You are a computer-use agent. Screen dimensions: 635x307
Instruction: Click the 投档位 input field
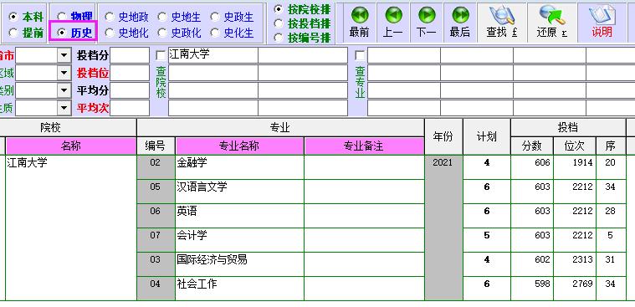coord(130,74)
